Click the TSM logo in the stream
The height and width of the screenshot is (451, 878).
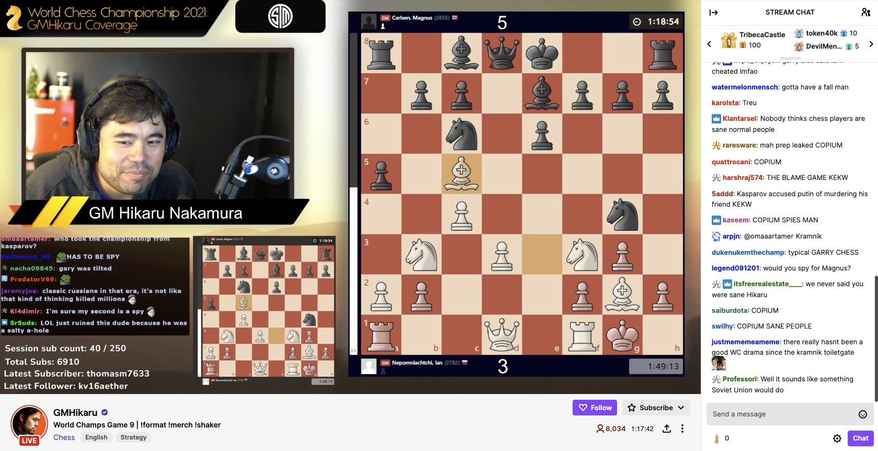click(x=280, y=16)
